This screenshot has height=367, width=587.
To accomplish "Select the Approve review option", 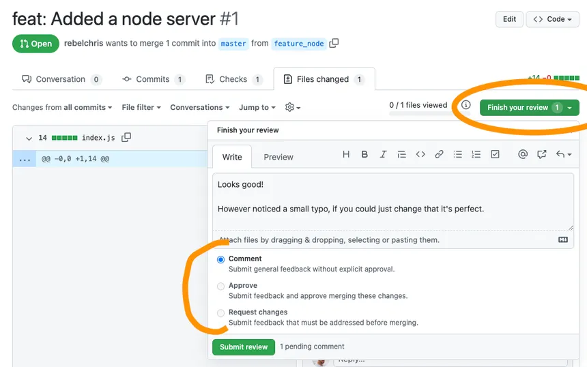I will 221,287.
